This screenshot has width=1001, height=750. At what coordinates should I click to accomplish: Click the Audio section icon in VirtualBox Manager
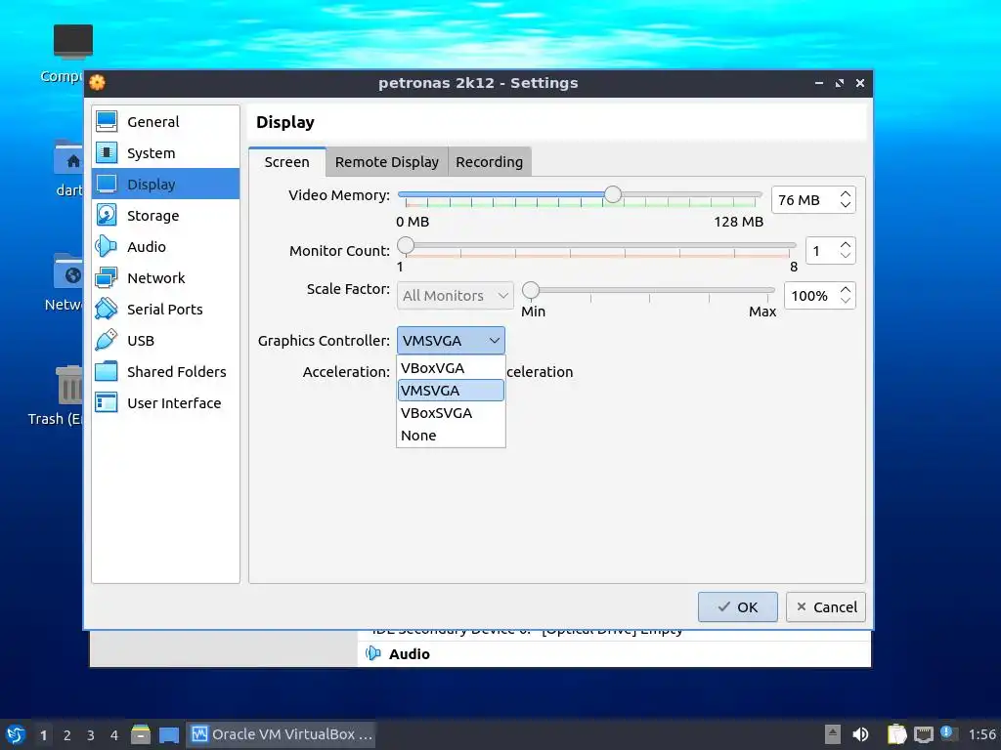(x=372, y=653)
